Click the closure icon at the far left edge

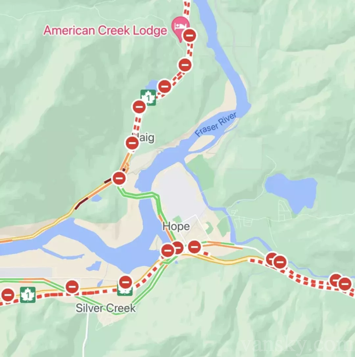coord(8,295)
